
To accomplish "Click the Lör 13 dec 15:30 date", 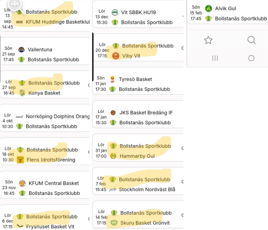I will (x=102, y=17).
